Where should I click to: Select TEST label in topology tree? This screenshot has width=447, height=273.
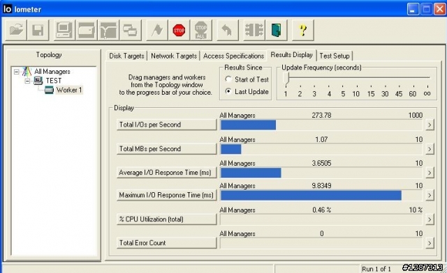pyautogui.click(x=54, y=81)
